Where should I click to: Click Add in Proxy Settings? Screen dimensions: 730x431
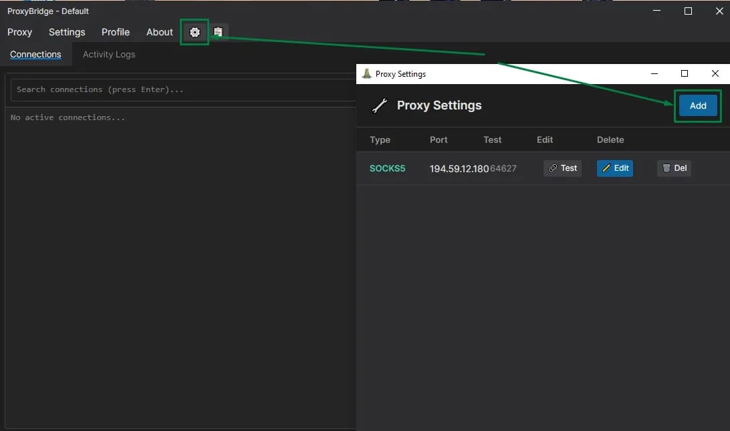coord(697,106)
